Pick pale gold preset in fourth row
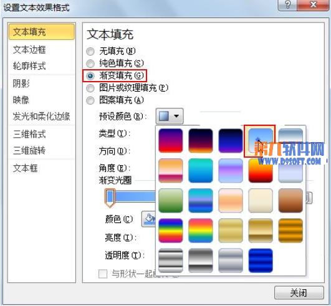 point(231,231)
